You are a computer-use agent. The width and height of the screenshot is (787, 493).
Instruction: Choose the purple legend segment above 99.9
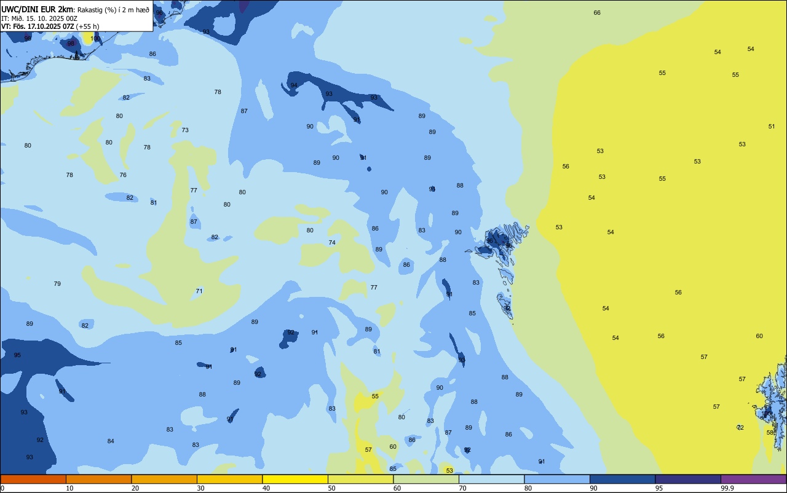pos(753,479)
